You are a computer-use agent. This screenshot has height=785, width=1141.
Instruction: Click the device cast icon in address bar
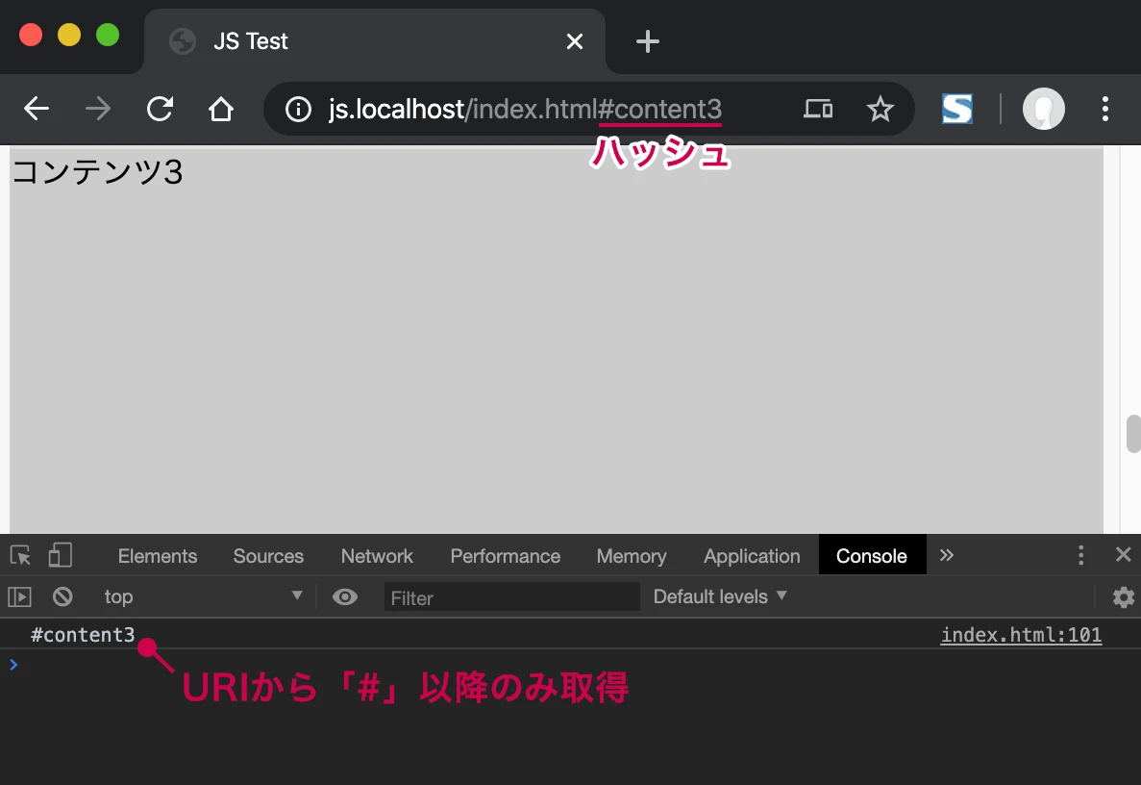[818, 110]
